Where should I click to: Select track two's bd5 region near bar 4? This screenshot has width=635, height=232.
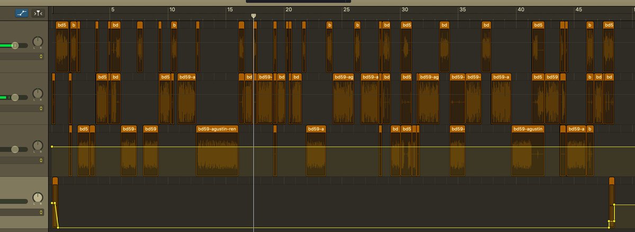coord(102,99)
